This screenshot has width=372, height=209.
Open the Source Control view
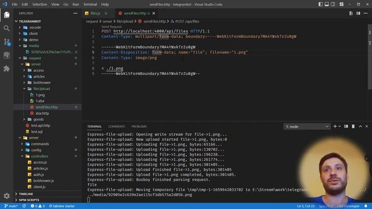point(6,42)
